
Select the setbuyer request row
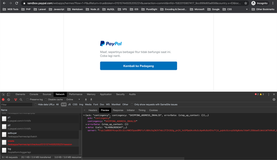(x=40, y=135)
